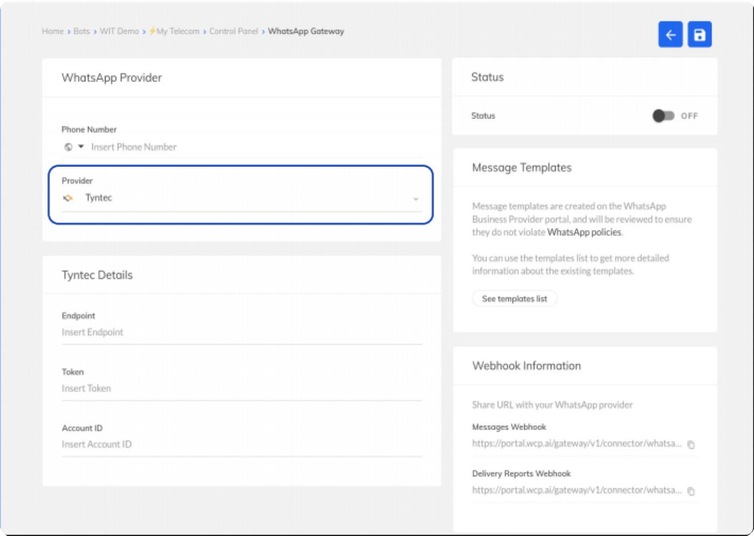The height and width of the screenshot is (536, 754).
Task: Click the Tyntec provider logo icon
Action: coord(68,198)
